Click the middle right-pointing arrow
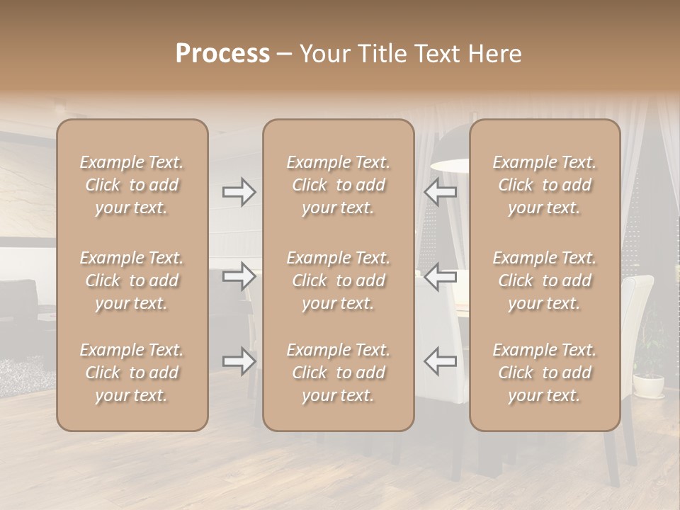This screenshot has width=680, height=510. pyautogui.click(x=239, y=276)
